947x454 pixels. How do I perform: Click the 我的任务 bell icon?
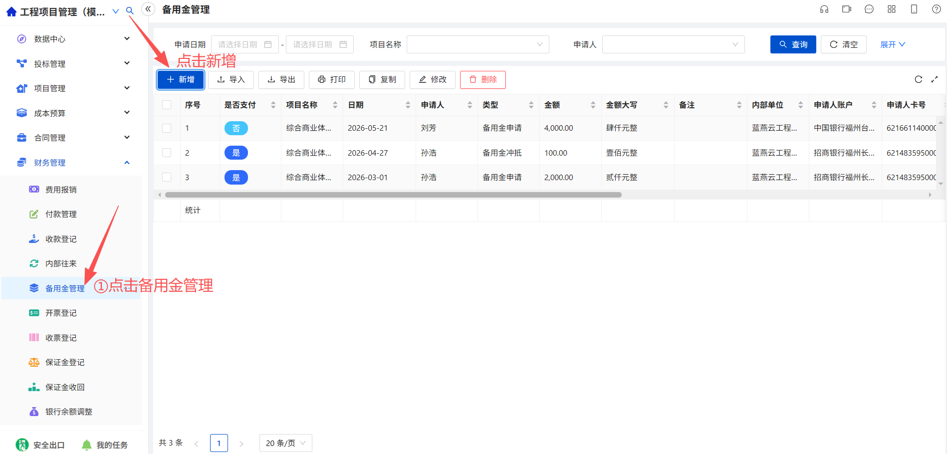(86, 445)
